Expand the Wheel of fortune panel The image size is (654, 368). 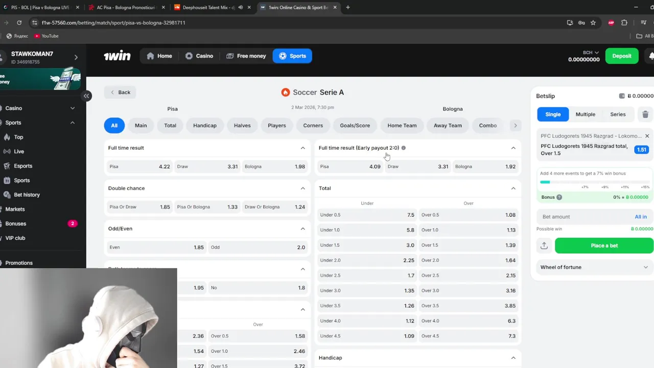(x=646, y=267)
